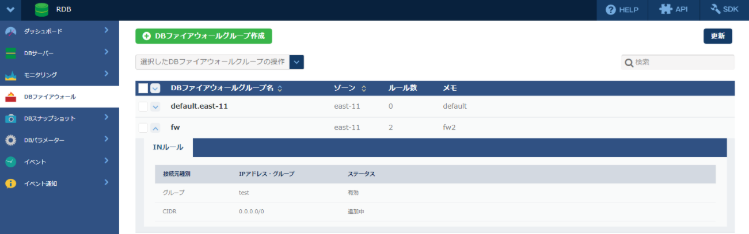Expand ダッシュボード sidebar arrow
This screenshot has width=749, height=234.
coord(107,29)
